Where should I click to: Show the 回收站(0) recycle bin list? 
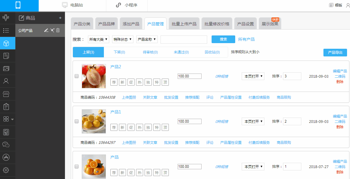pos(212,52)
